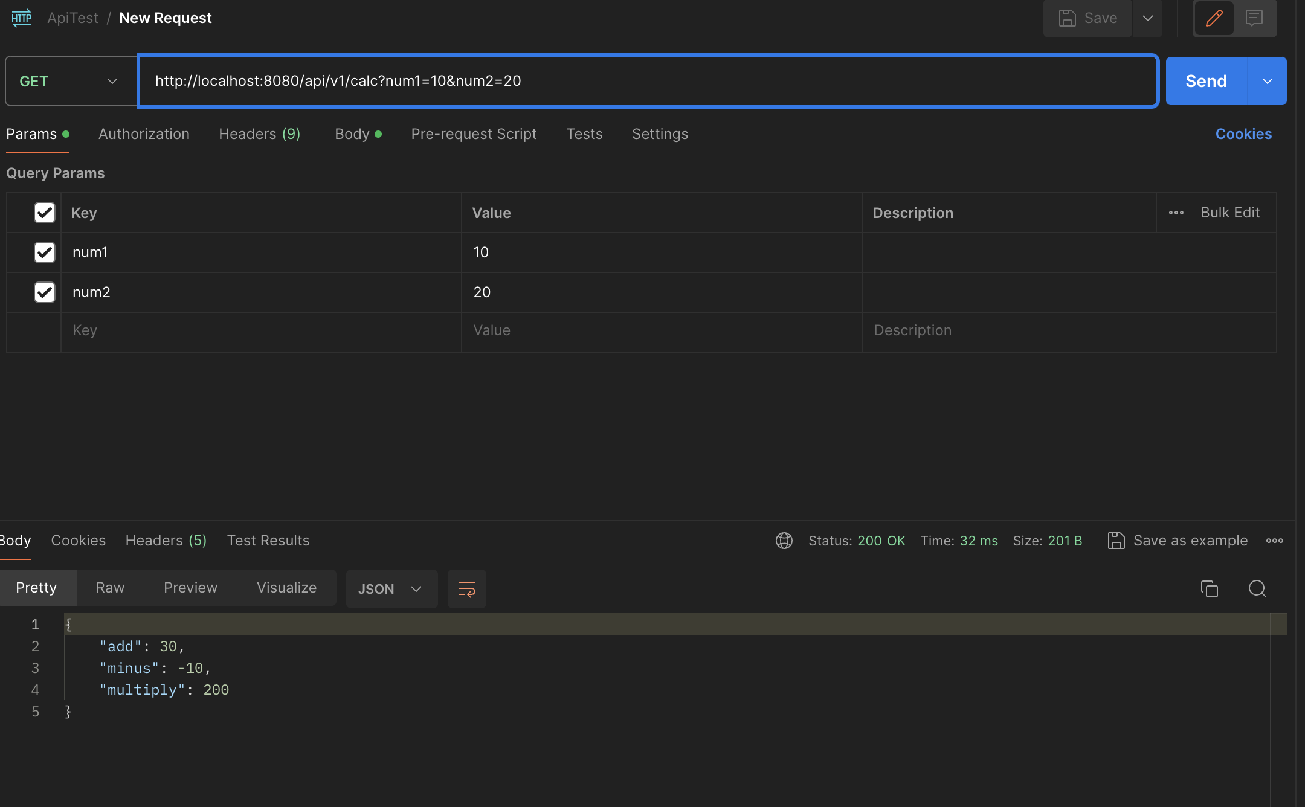Click the pencil edit icon
The width and height of the screenshot is (1305, 807).
coord(1214,18)
